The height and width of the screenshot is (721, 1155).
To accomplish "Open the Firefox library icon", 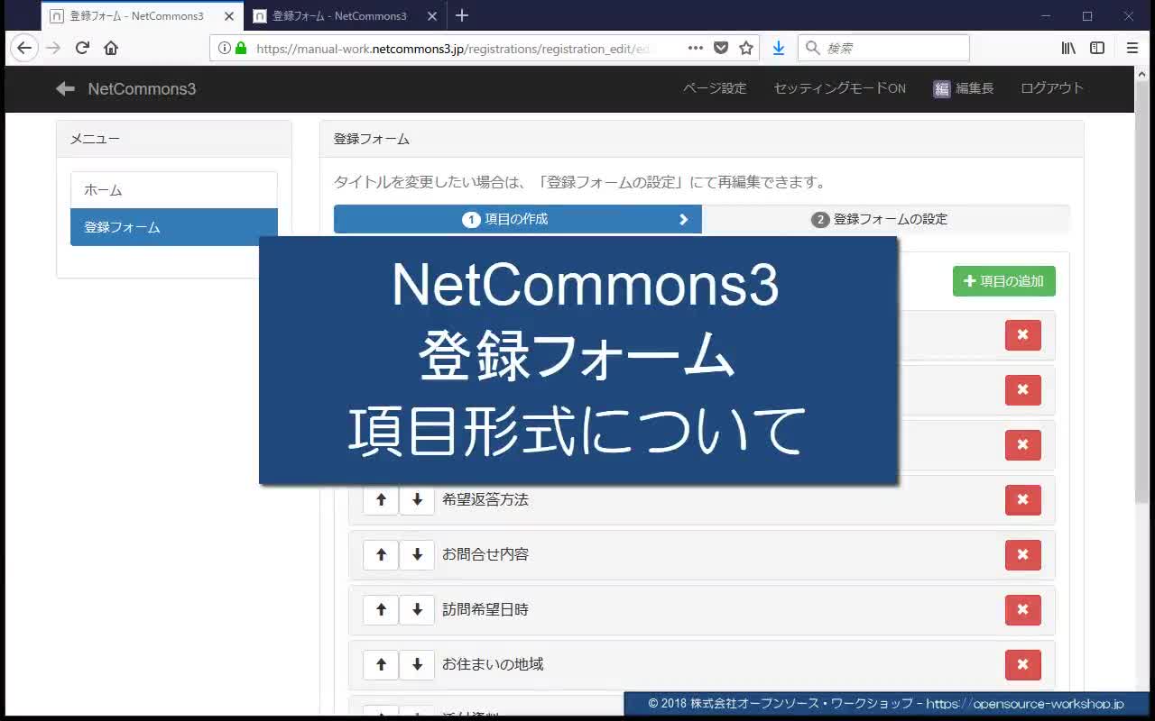I will [1068, 49].
